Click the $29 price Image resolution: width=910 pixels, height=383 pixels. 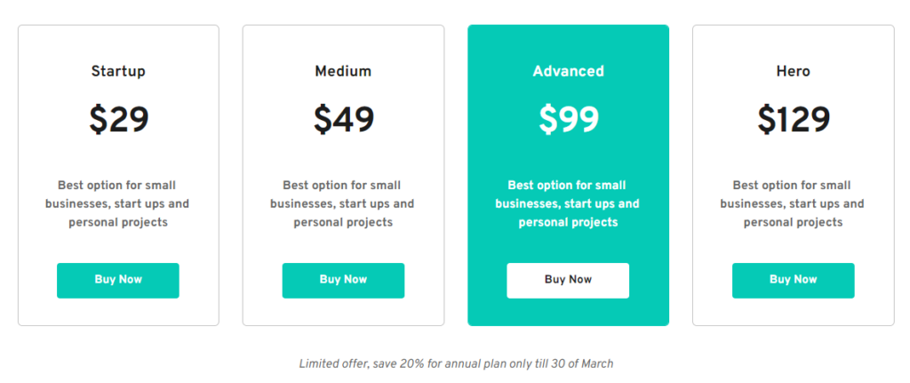(x=118, y=120)
